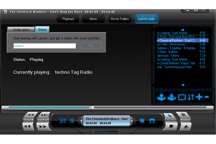Click the left arrow of track display
The width and height of the screenshot is (216, 144).
pyautogui.click(x=81, y=121)
